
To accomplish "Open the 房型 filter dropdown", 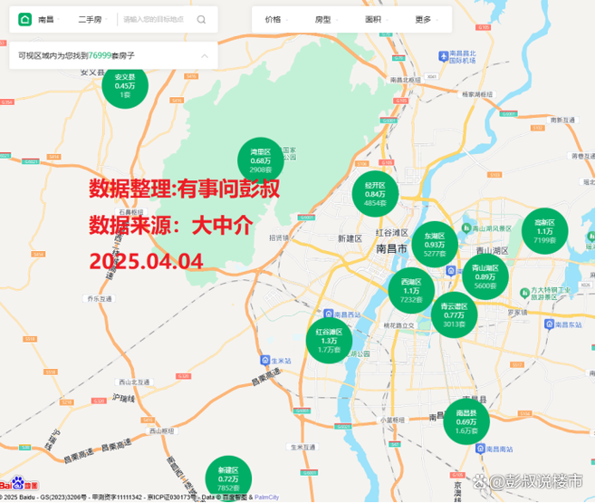I will click(x=326, y=19).
